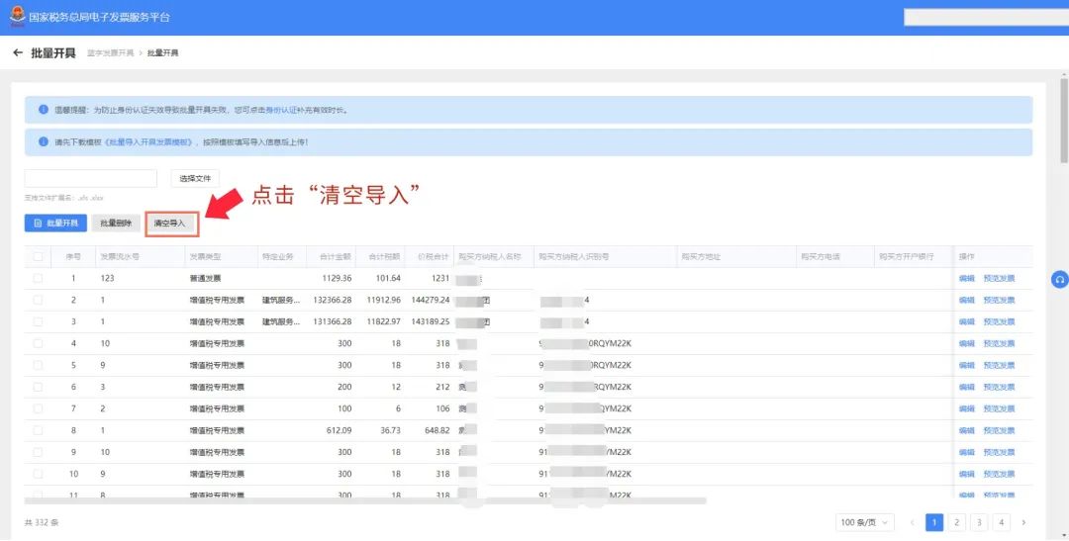Click 预览发票 for row 序号 3
This screenshot has height=541, width=1069.
1000,321
